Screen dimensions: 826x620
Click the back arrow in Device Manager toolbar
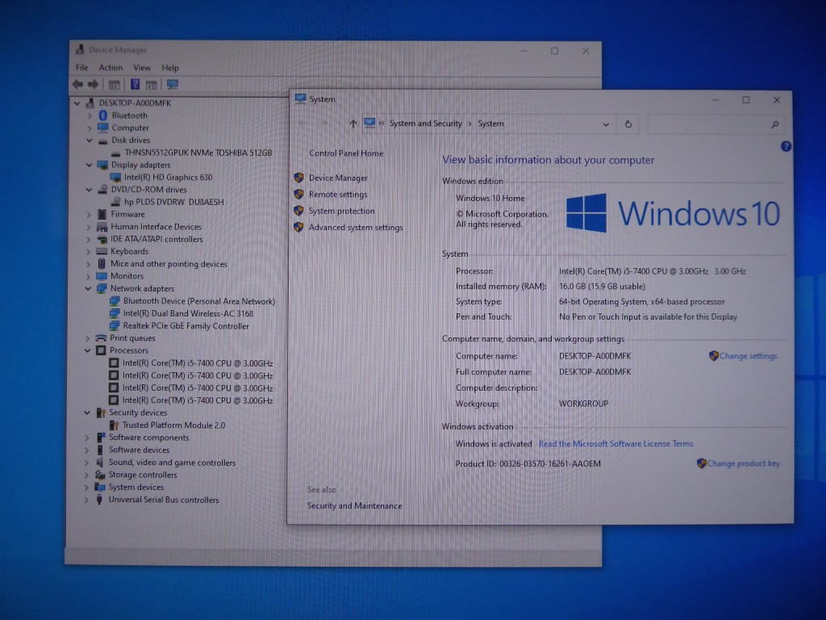[x=78, y=84]
